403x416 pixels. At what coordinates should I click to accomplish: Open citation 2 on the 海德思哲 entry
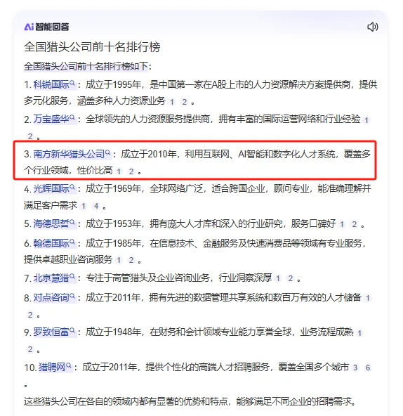point(355,224)
